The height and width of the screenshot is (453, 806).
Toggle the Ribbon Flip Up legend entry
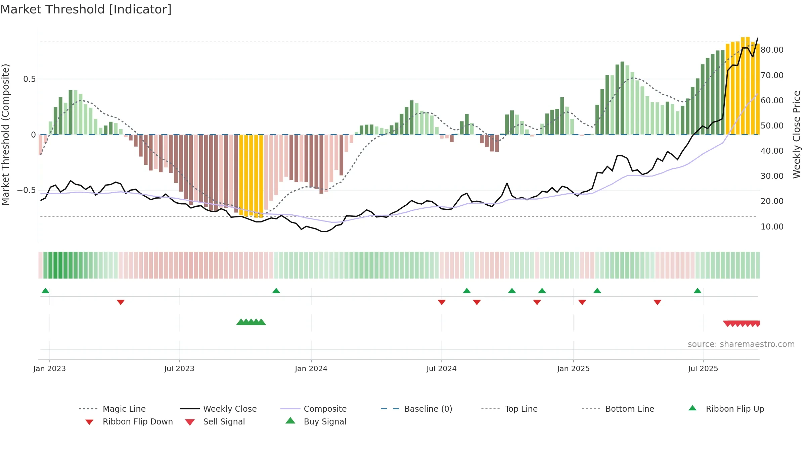[x=726, y=409]
